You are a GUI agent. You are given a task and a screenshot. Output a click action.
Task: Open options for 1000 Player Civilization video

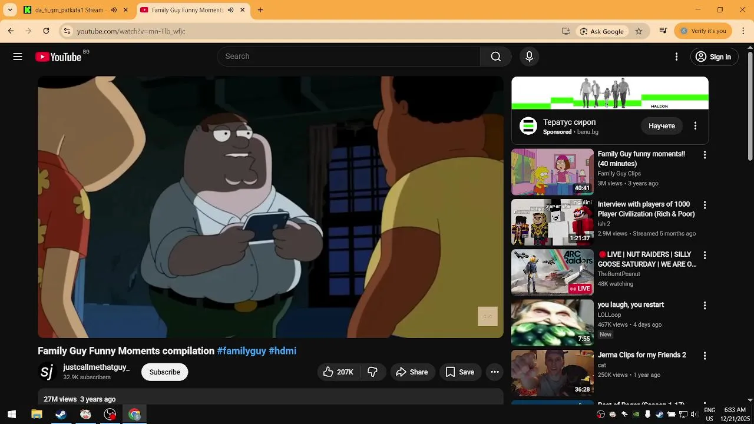[x=705, y=205]
